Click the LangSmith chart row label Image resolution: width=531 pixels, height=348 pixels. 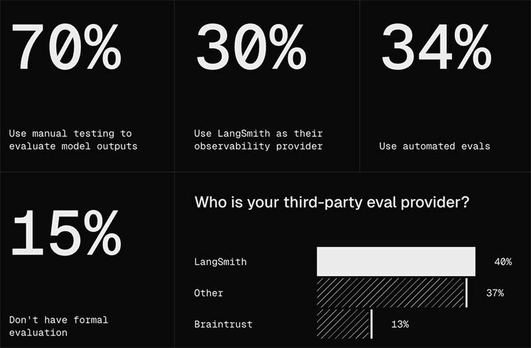tap(220, 262)
